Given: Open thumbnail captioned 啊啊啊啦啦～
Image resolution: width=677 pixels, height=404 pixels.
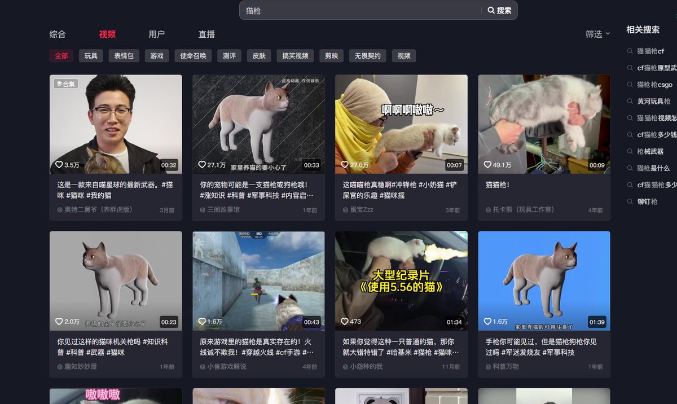Looking at the screenshot, I should click(401, 124).
